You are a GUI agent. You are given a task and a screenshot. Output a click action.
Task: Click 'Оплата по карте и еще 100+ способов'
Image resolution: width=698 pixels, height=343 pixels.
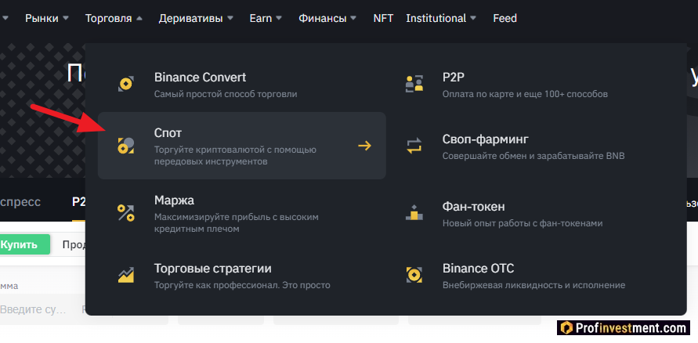pyautogui.click(x=526, y=94)
